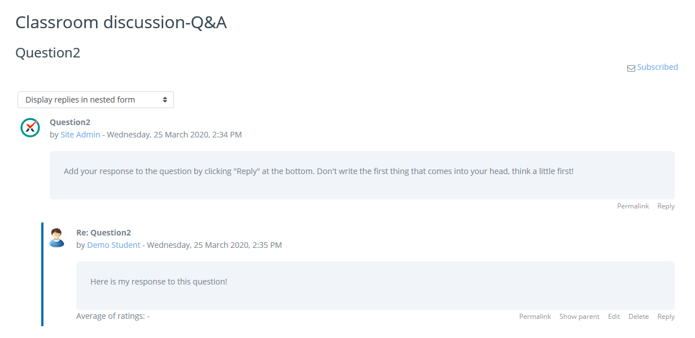This screenshot has width=695, height=338.
Task: Open Site Admin's profile link
Action: click(80, 135)
